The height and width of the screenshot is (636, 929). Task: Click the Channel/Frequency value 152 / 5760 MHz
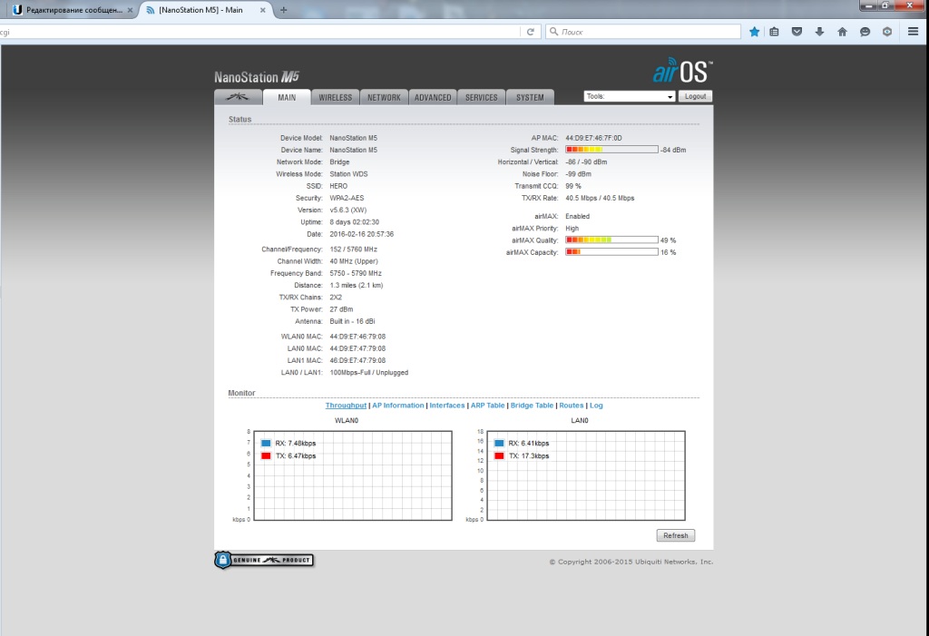[354, 250]
